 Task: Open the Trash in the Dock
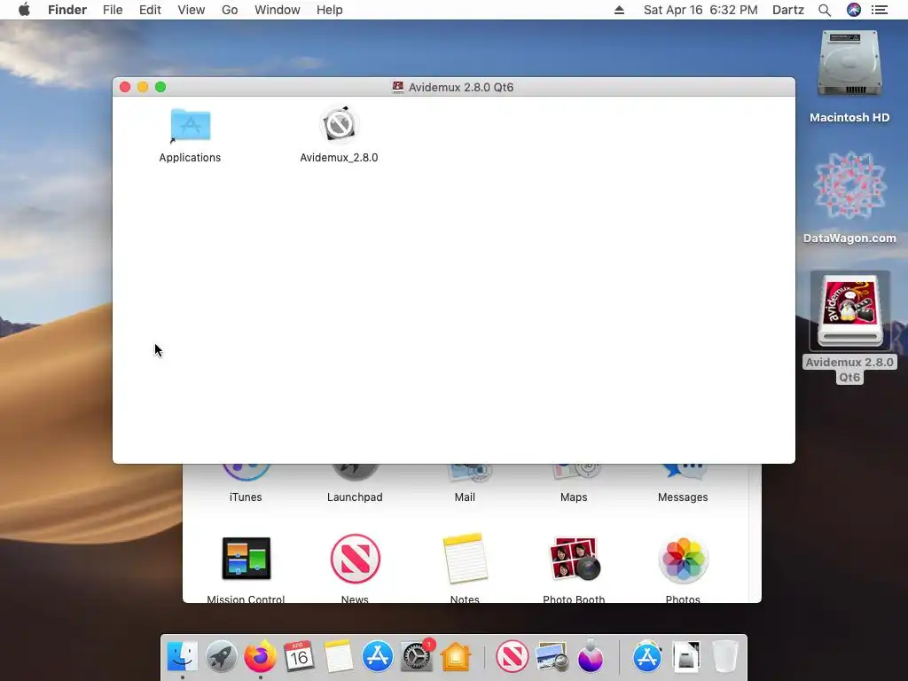pos(724,656)
